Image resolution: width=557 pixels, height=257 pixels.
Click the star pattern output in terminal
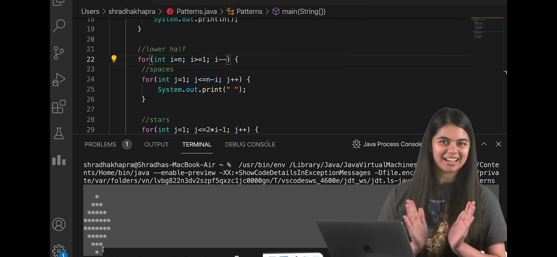pos(97,225)
